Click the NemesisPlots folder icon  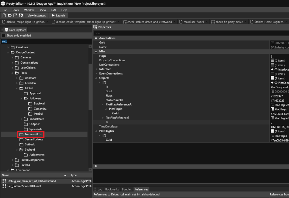(x=21, y=134)
